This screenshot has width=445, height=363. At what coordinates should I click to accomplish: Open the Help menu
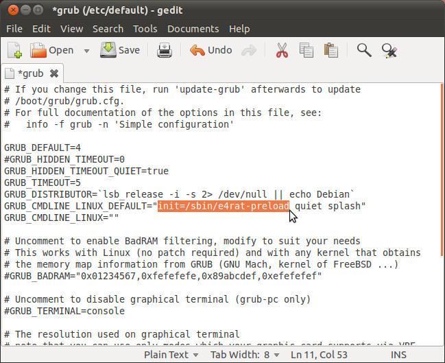tap(239, 29)
